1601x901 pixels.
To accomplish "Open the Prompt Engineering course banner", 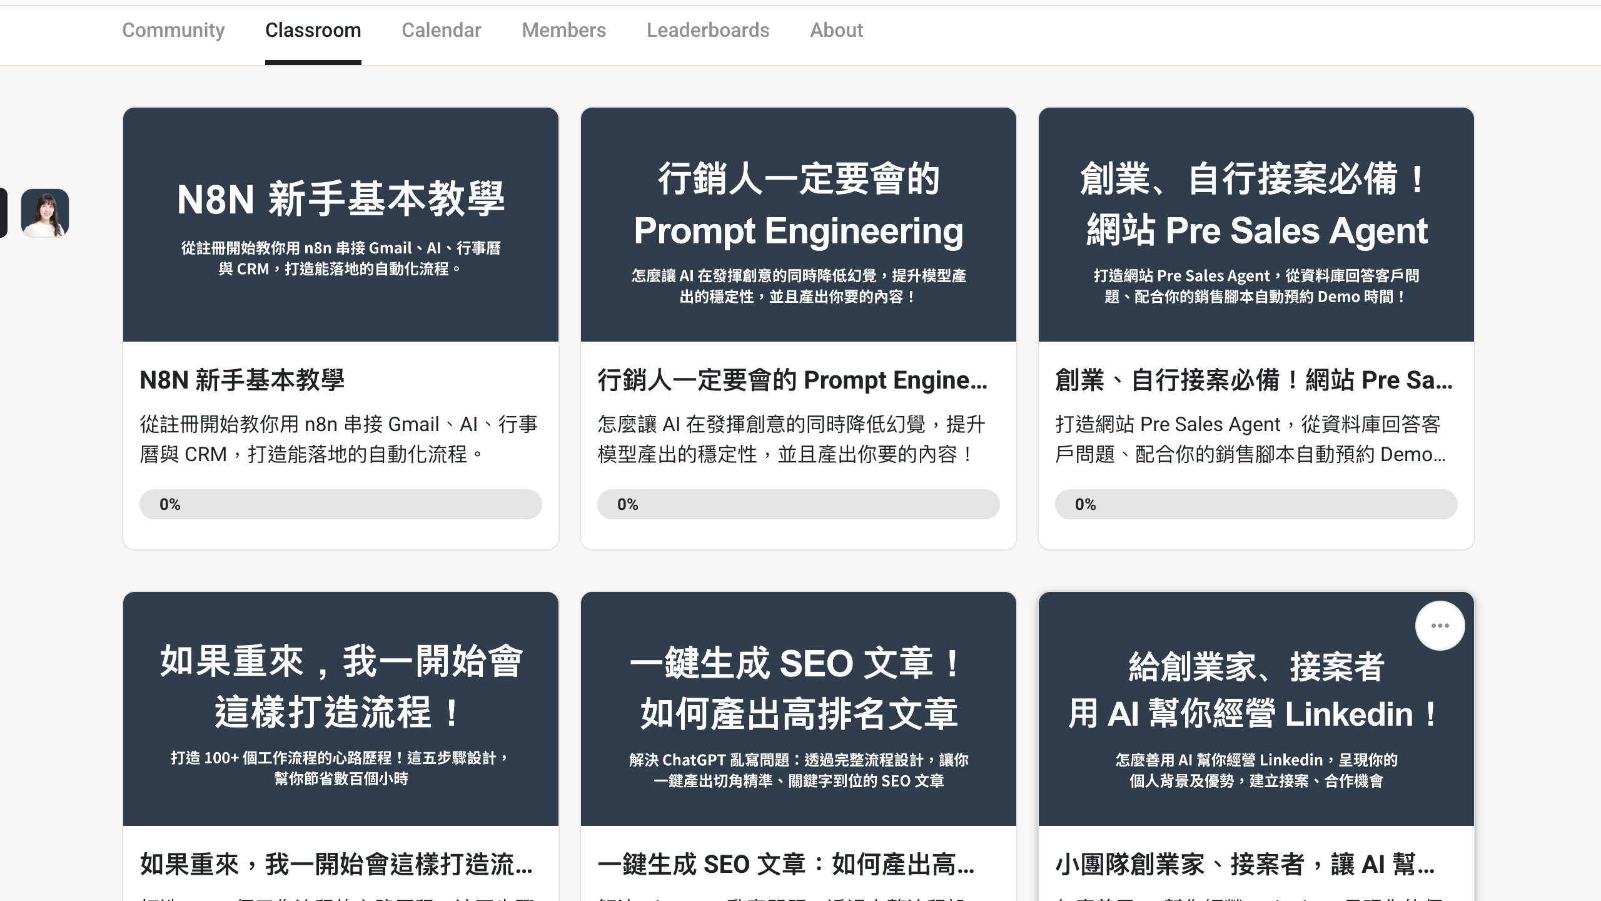I will [798, 225].
